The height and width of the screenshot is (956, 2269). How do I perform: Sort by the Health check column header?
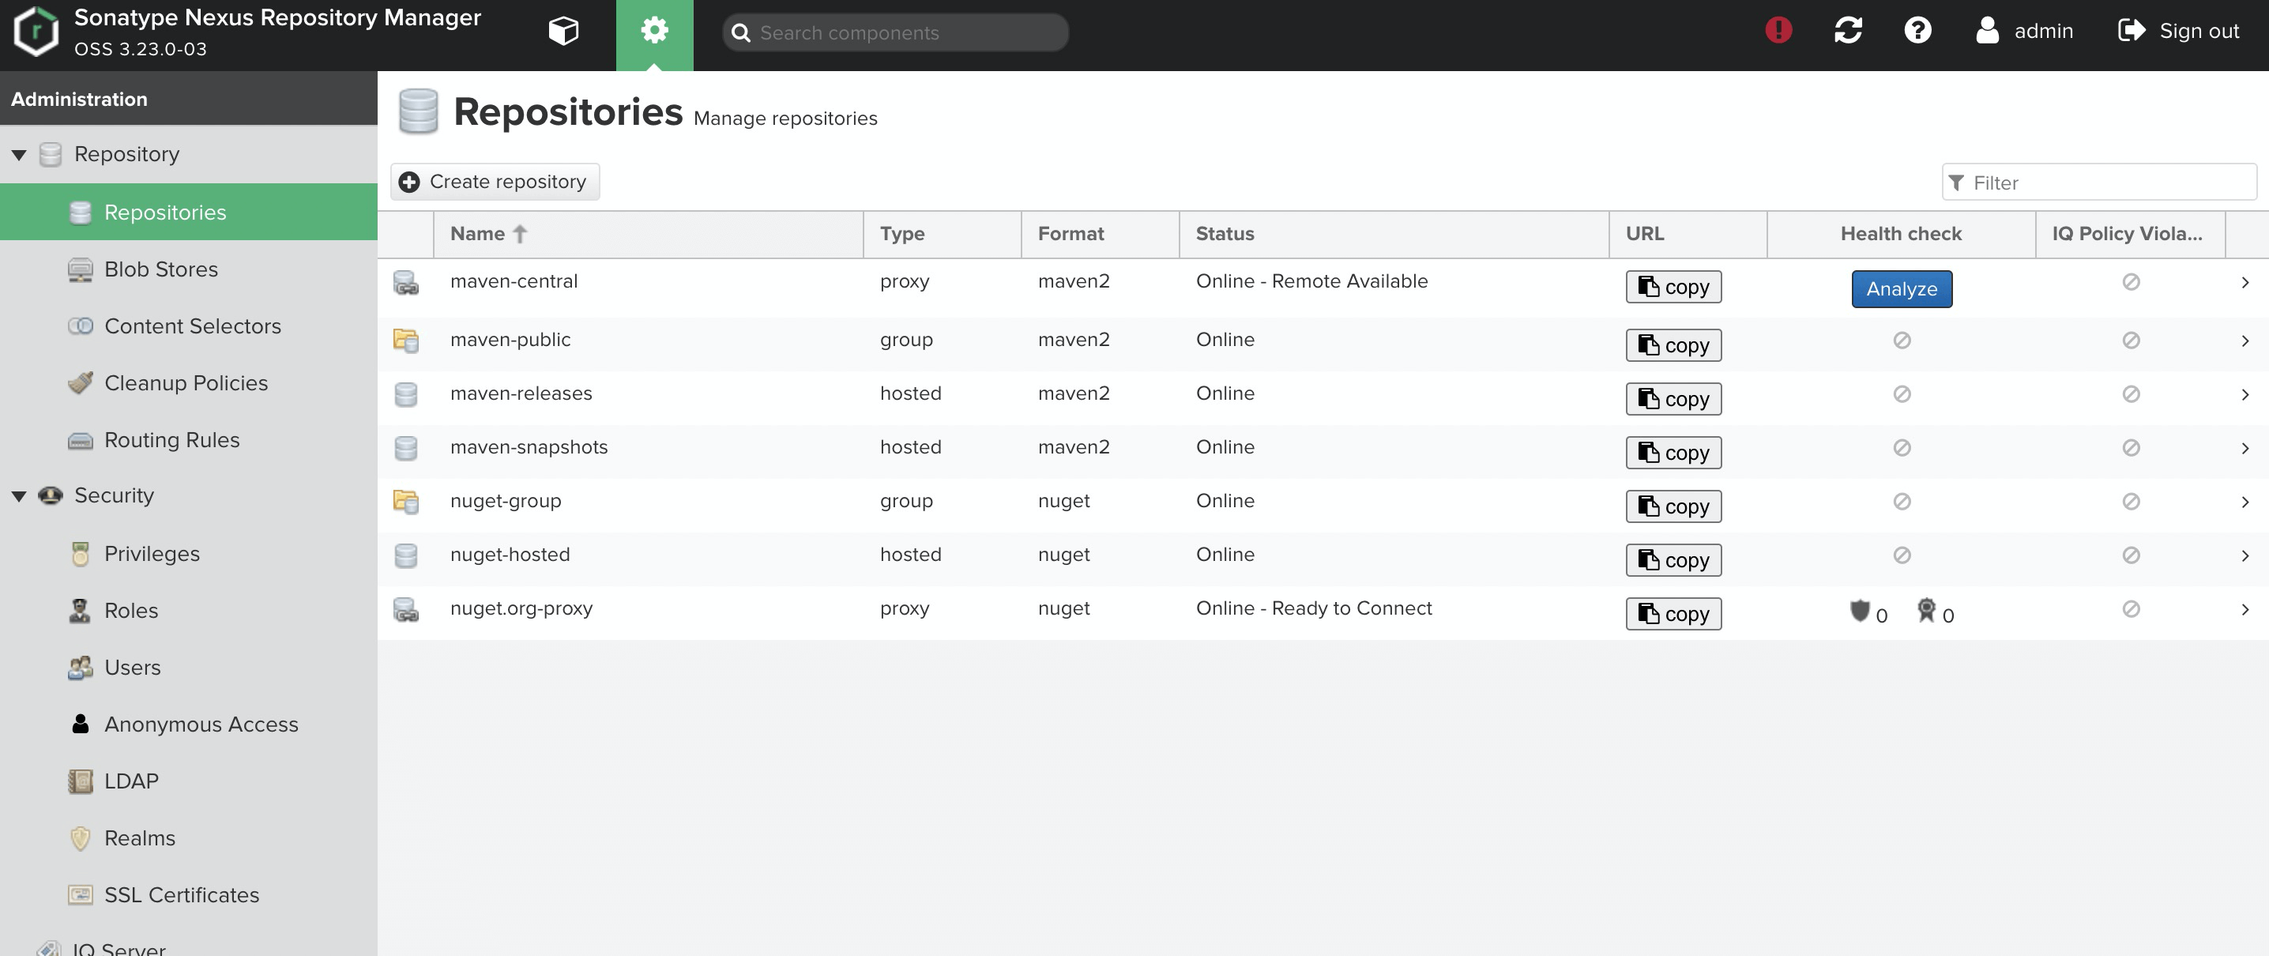pos(1901,234)
